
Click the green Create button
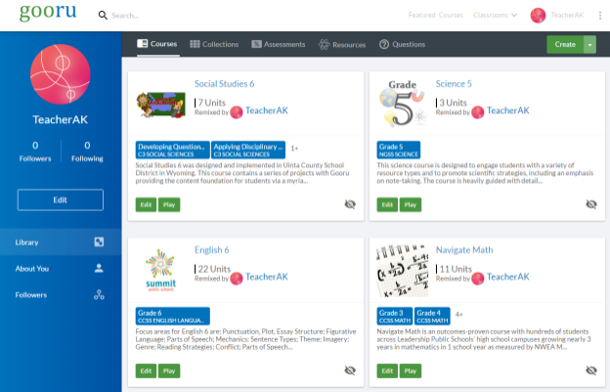pyautogui.click(x=565, y=44)
